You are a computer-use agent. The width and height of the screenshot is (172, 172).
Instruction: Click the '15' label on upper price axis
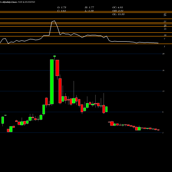[x=165, y=29]
